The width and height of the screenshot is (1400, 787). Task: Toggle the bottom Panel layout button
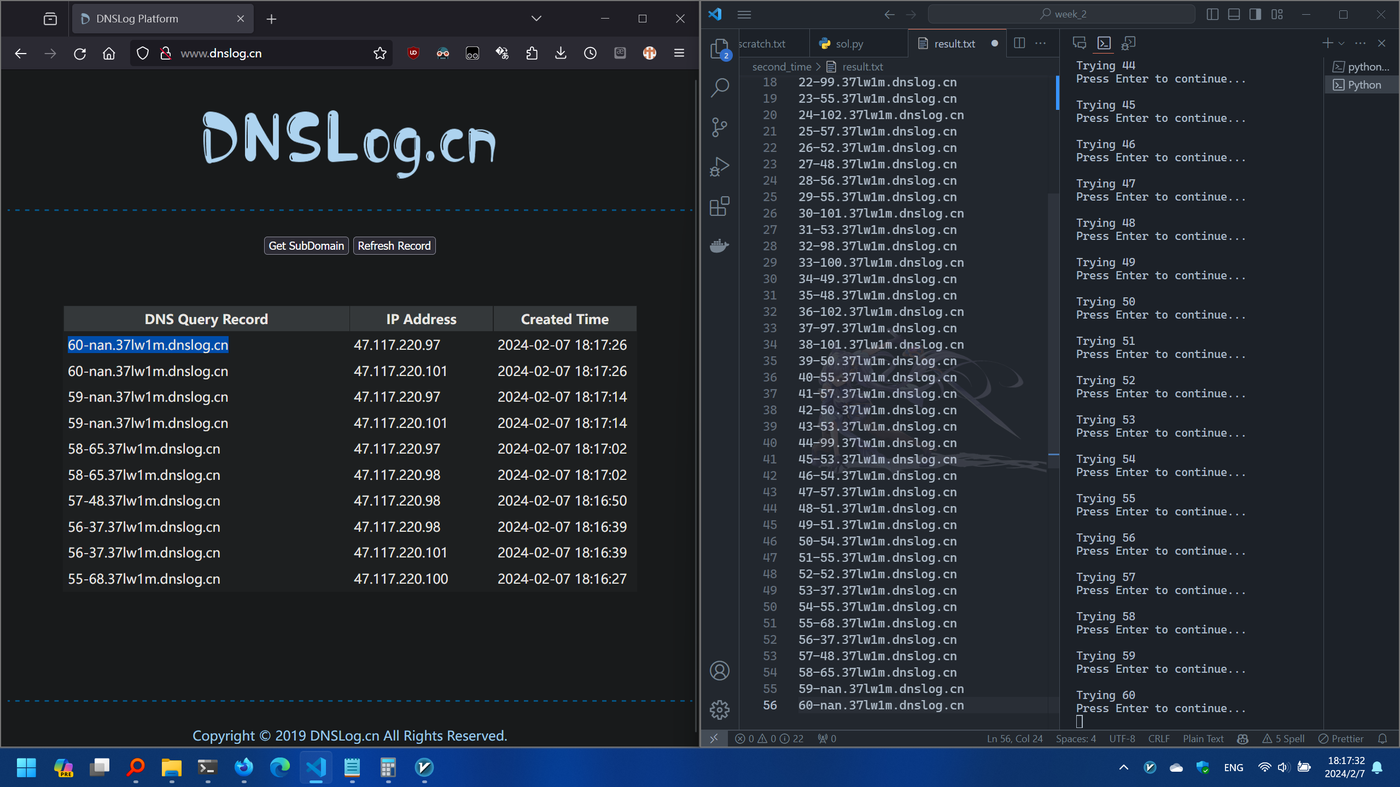1234,15
